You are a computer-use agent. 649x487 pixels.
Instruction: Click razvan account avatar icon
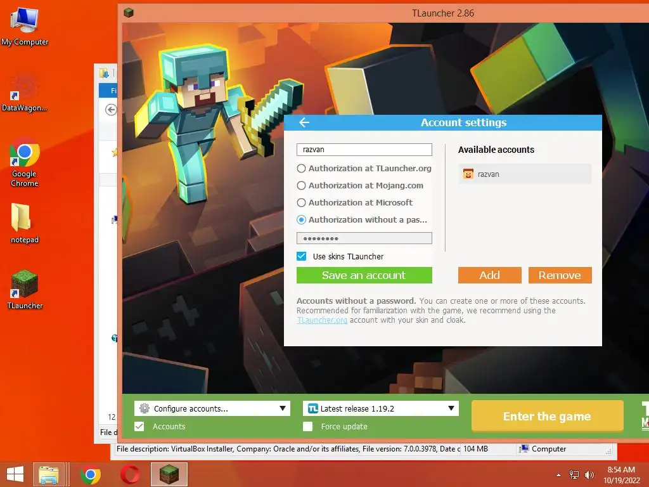click(x=468, y=174)
